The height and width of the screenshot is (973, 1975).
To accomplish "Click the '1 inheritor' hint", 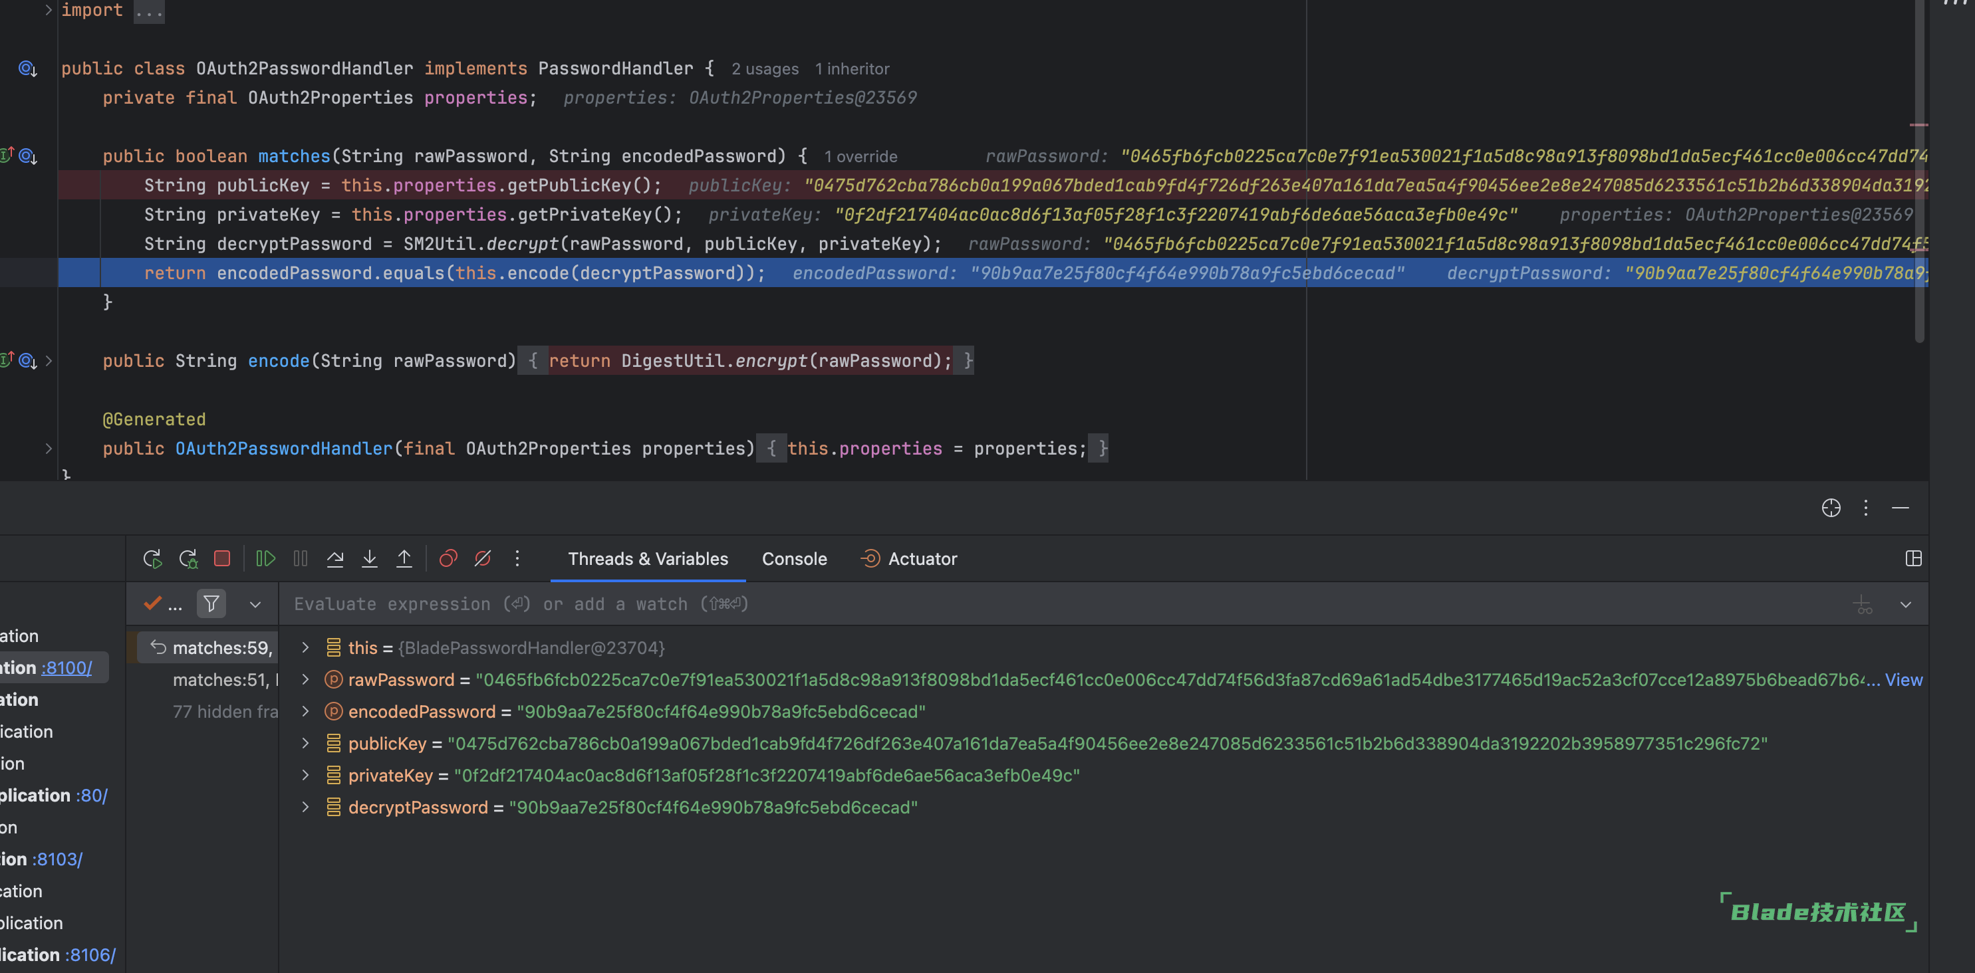I will (852, 69).
